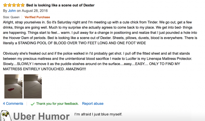205x121 pixels.
Task: Open reviewer John's profile link
Action: [x=12, y=11]
